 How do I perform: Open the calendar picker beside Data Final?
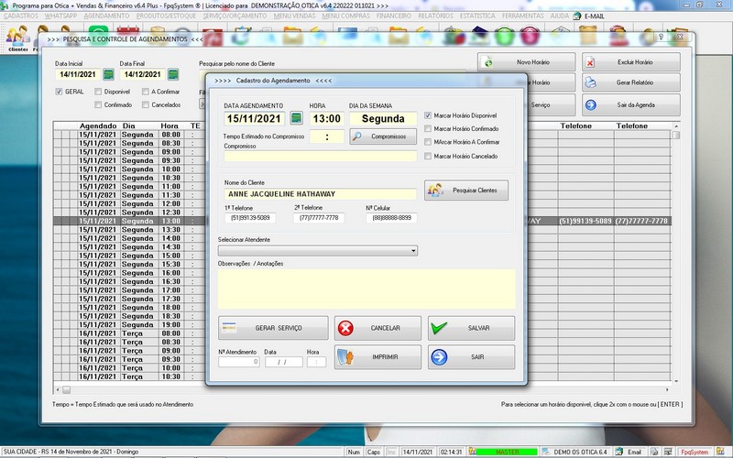[173, 74]
